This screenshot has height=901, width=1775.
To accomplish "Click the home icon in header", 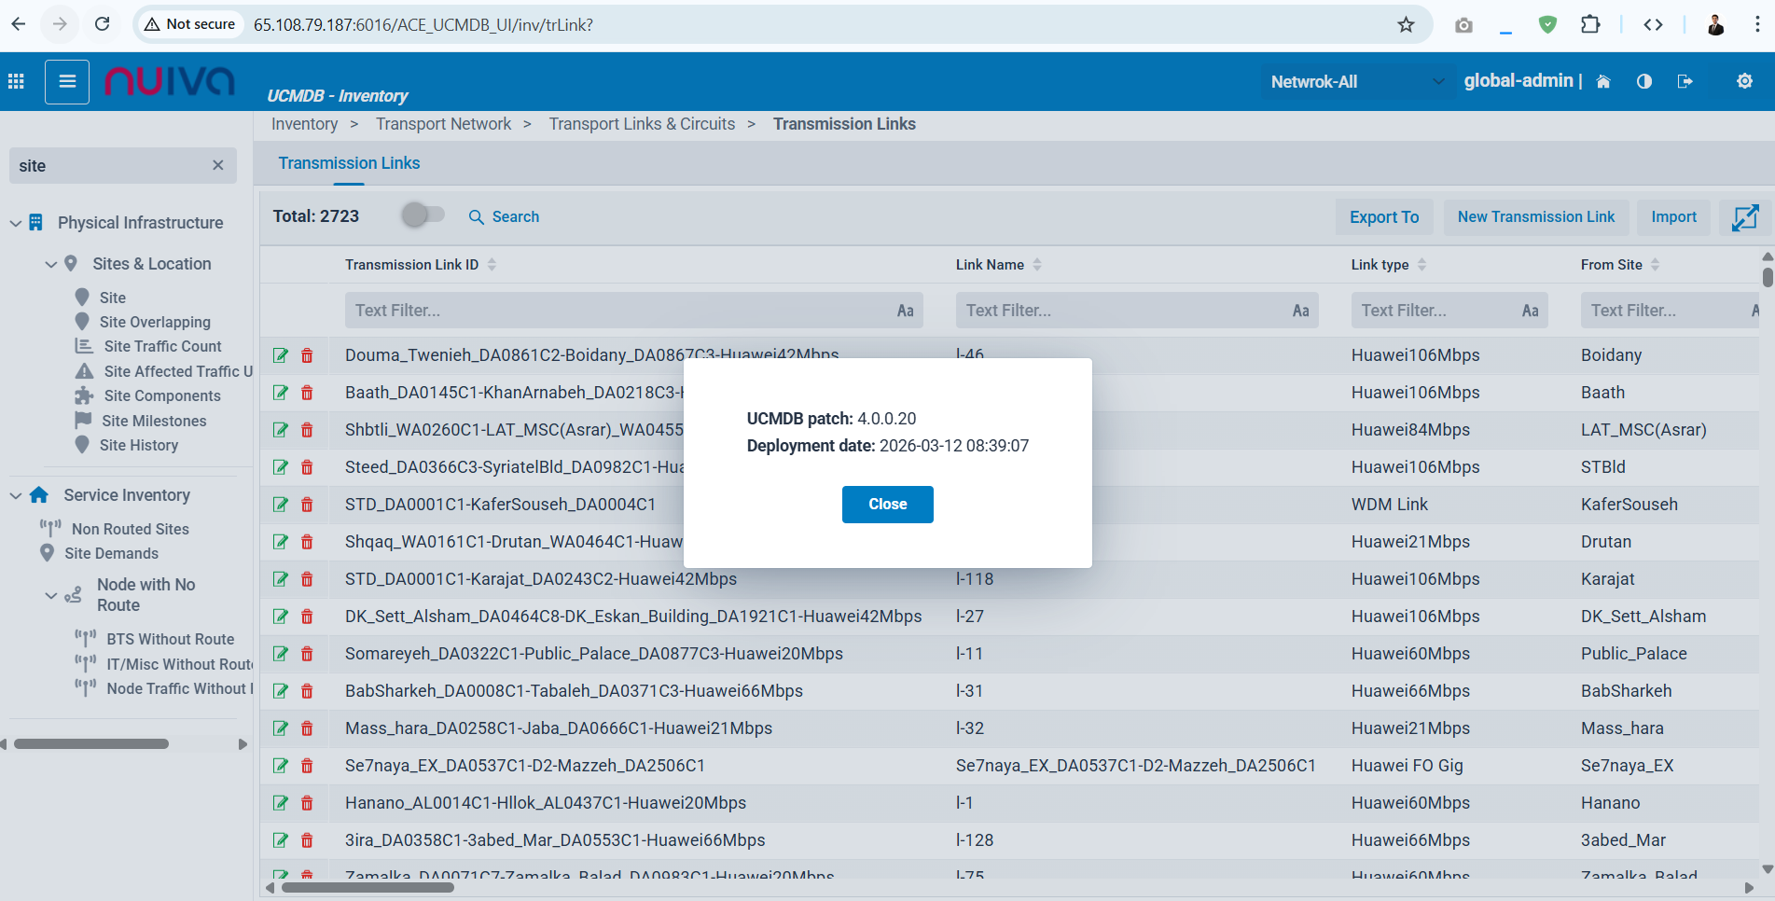I will pyautogui.click(x=1603, y=82).
